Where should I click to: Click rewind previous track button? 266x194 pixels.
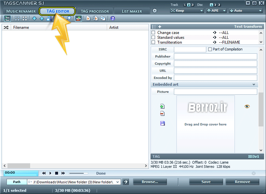pyautogui.click(x=44, y=173)
